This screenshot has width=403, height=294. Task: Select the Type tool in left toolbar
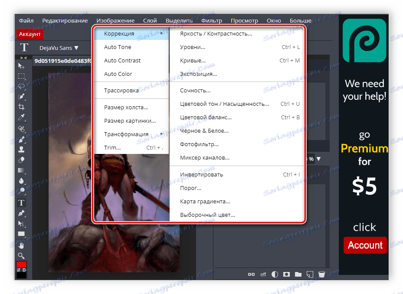point(21,203)
